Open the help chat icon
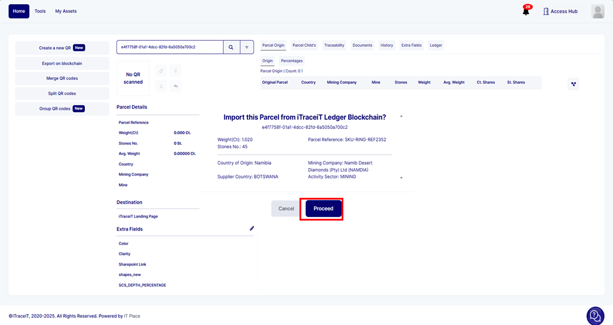 tap(595, 315)
